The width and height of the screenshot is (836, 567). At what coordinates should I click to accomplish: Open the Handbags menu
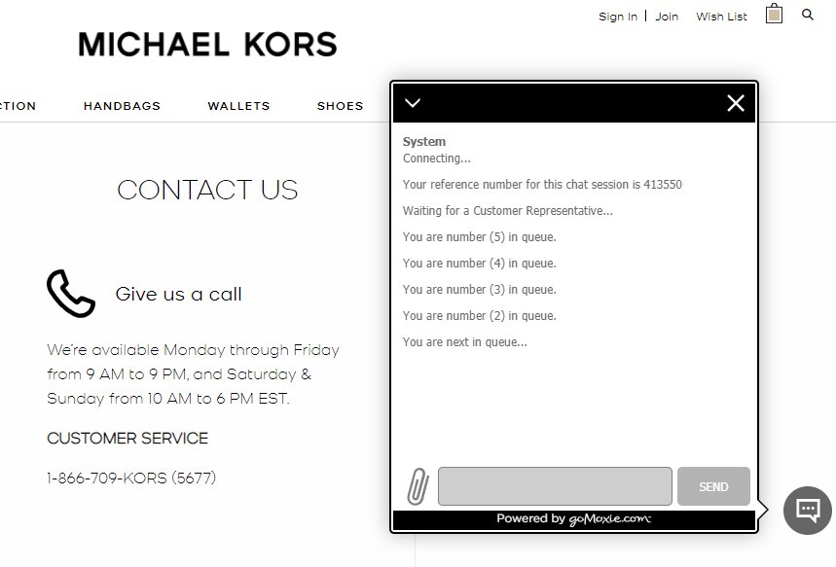(122, 106)
